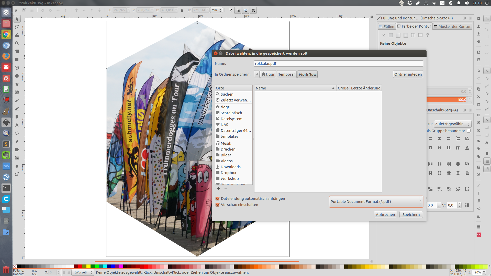Screen dimensions: 491x276
Task: Open the 'Zuletzt gewählt' relative-to dropdown
Action: 452,124
